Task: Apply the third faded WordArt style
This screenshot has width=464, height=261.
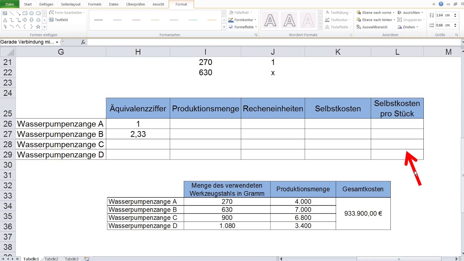Action: 308,21
